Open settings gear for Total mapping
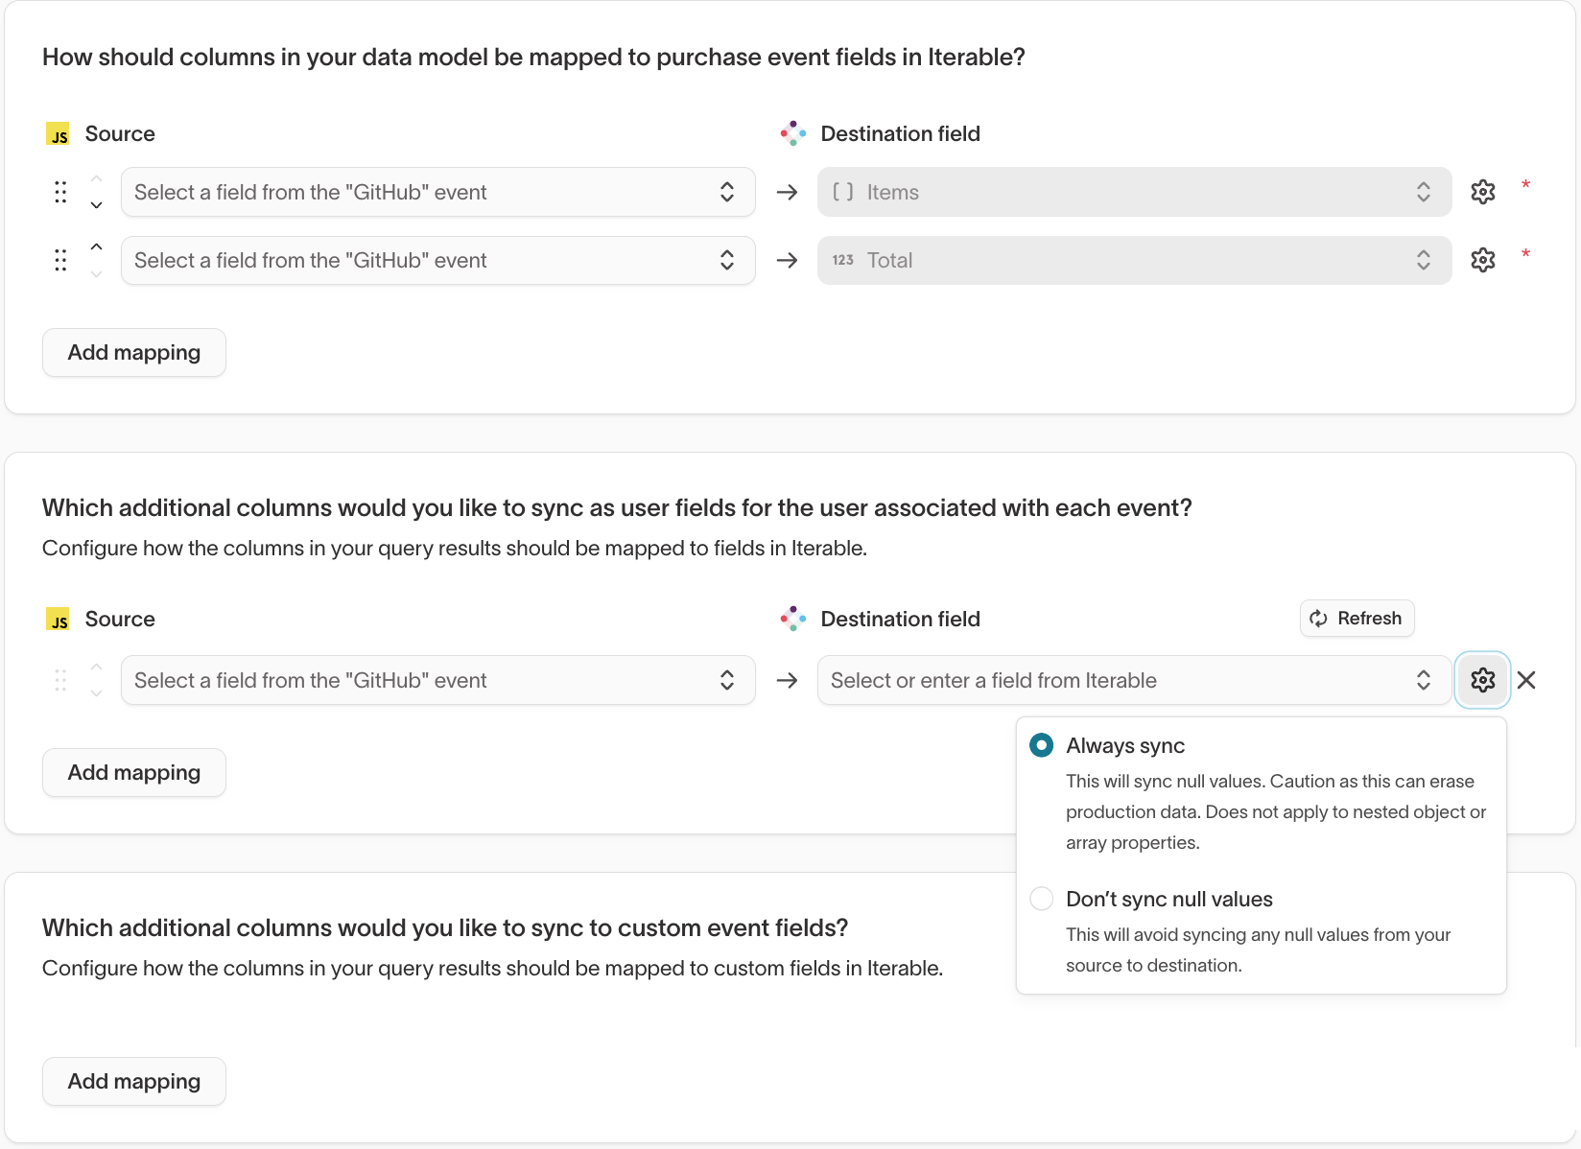The height and width of the screenshot is (1149, 1581). click(1482, 260)
